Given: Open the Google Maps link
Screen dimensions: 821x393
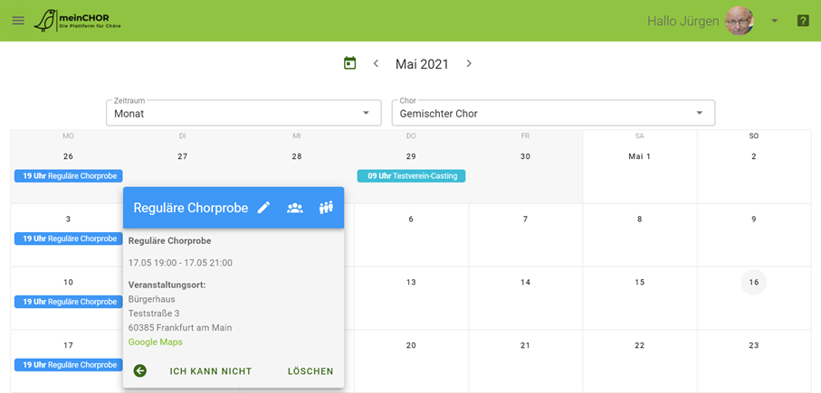Looking at the screenshot, I should [156, 342].
